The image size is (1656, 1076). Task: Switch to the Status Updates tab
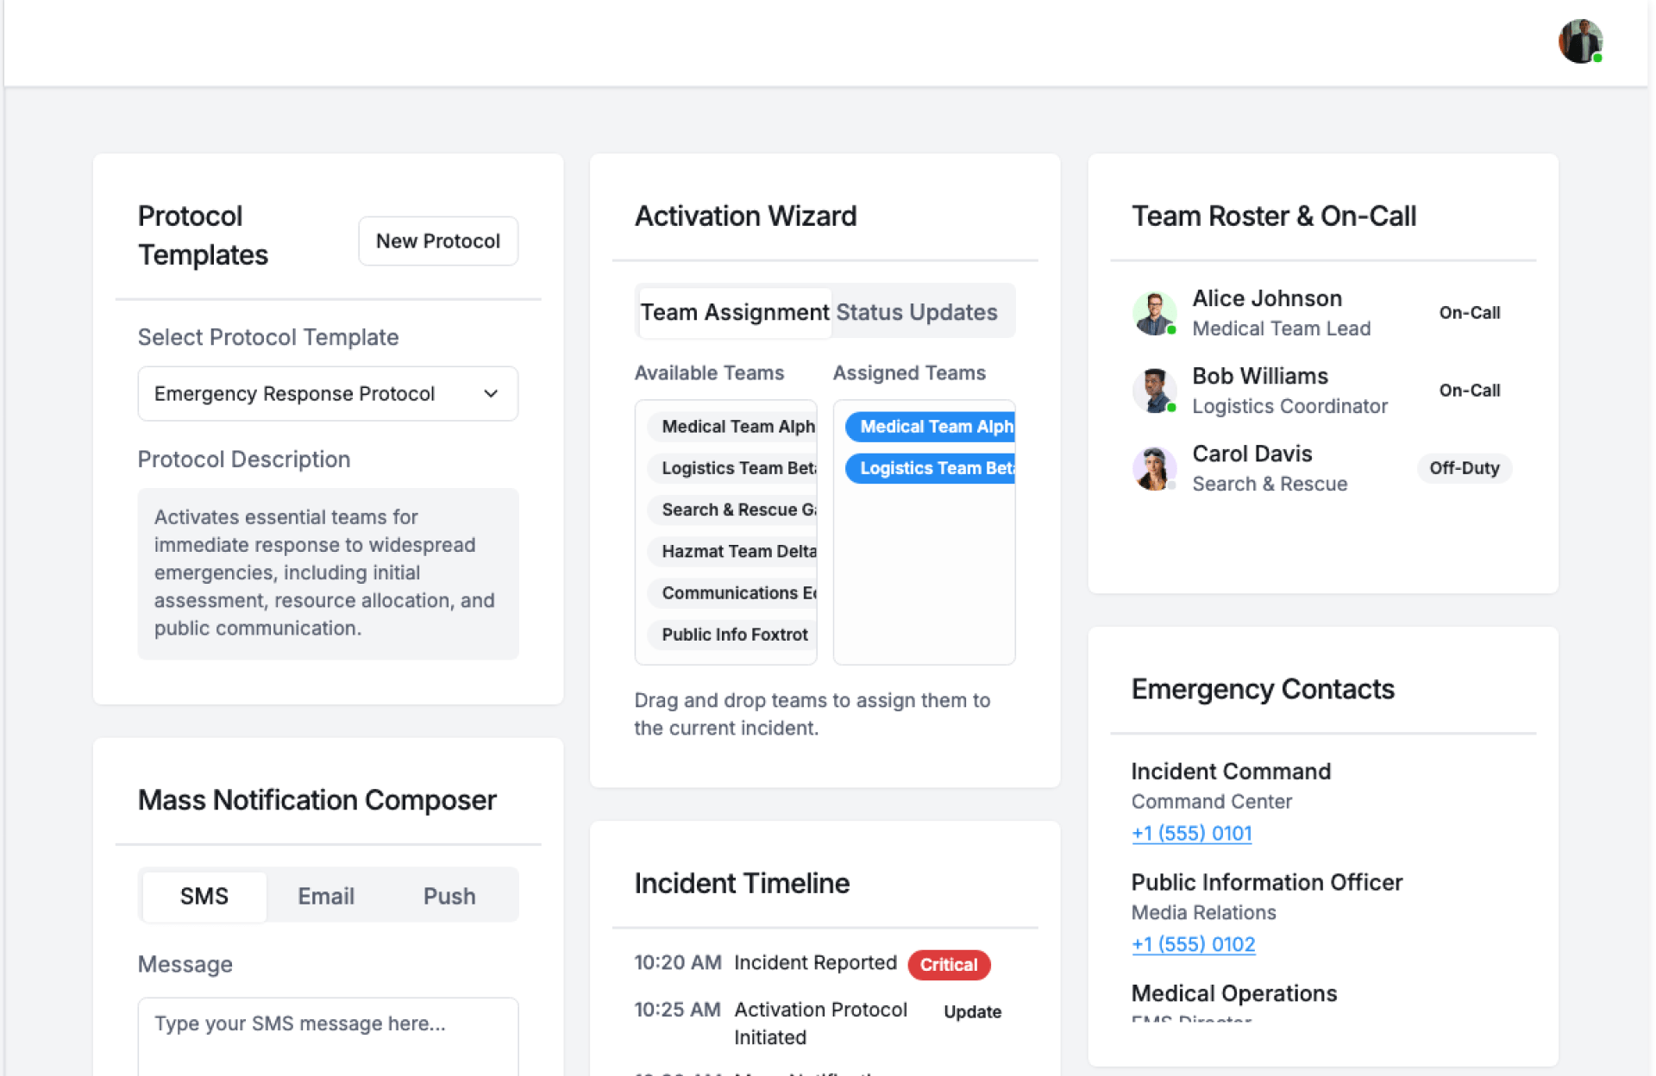[916, 312]
